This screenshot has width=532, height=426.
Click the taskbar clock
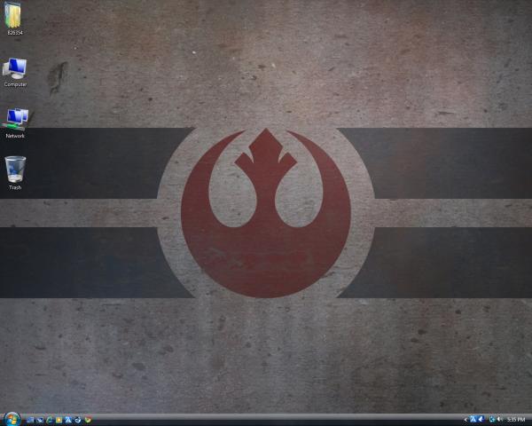click(515, 420)
